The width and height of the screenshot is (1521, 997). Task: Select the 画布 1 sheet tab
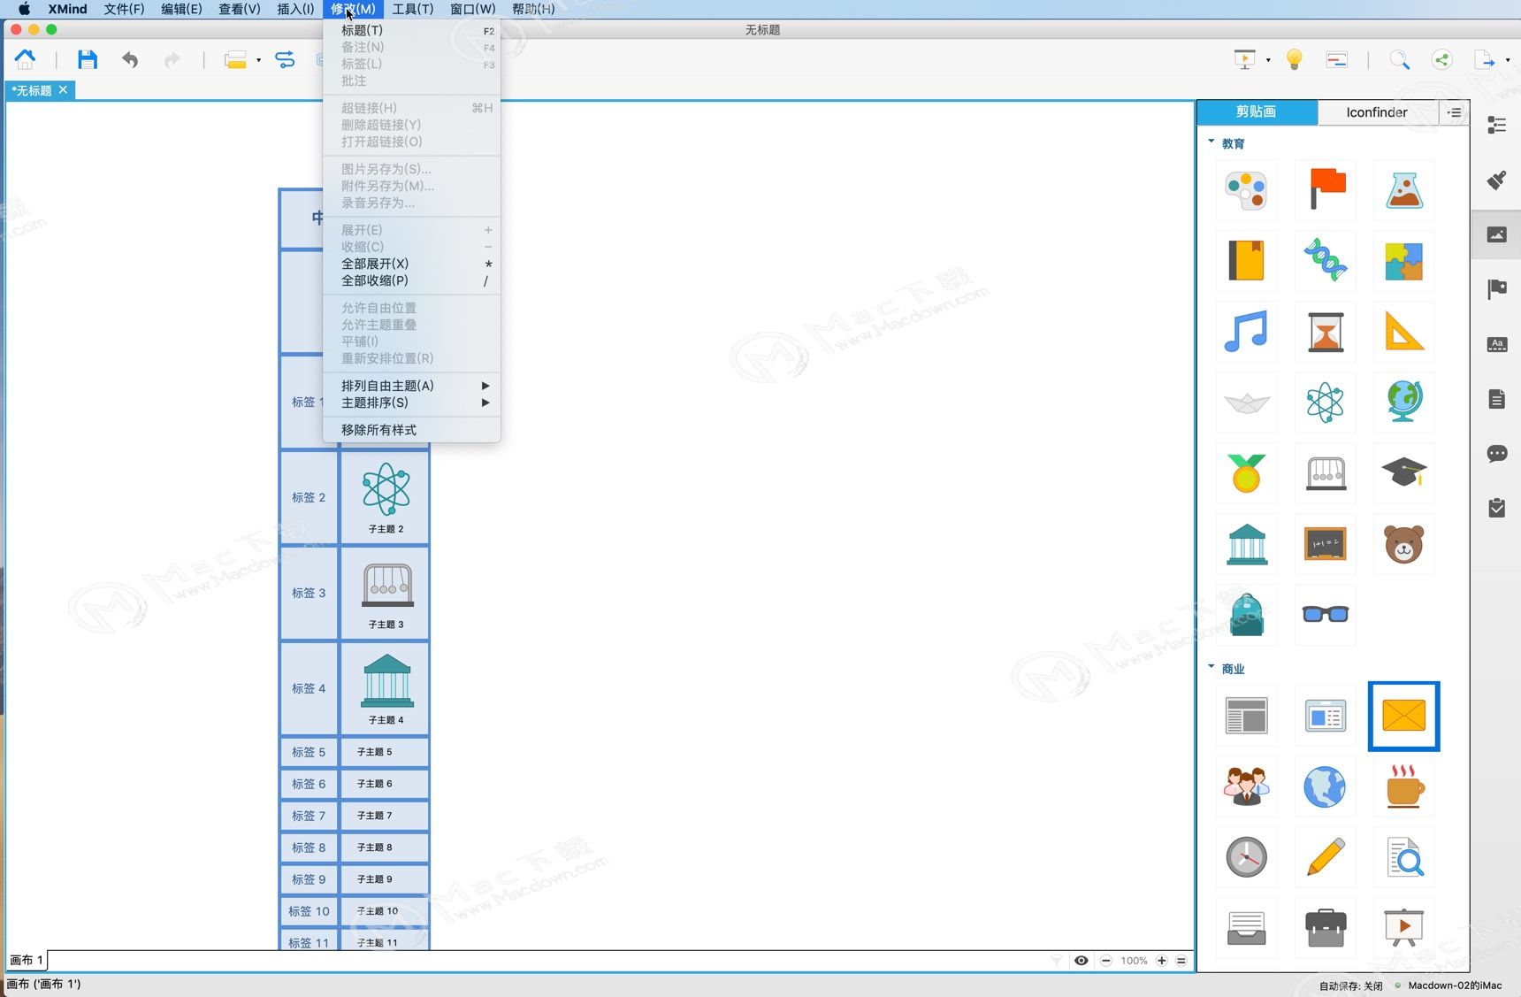tap(27, 960)
